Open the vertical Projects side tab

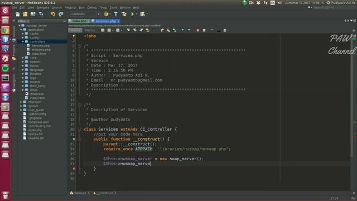point(14,52)
